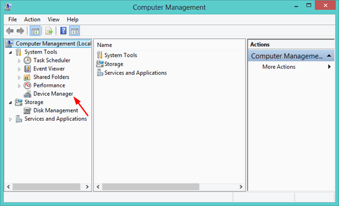Open Help via blue question mark icon
The image size is (339, 206).
(63, 30)
